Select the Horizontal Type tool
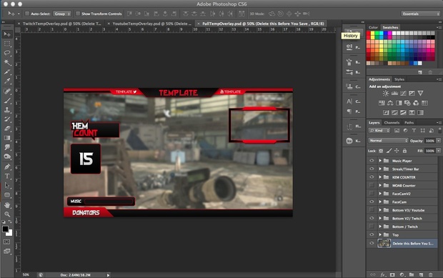Viewport: 443px width, 278px height. [7, 177]
